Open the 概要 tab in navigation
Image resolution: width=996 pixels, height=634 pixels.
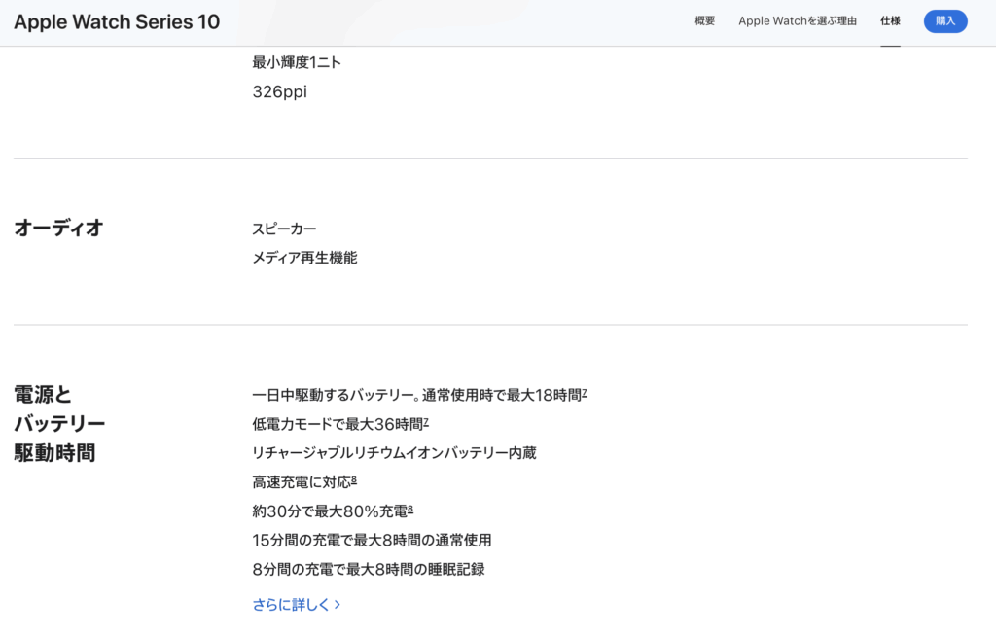pyautogui.click(x=704, y=21)
